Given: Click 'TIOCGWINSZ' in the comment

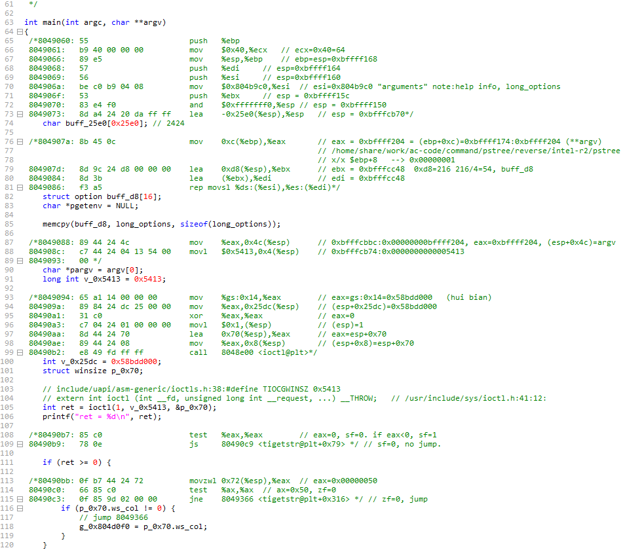Looking at the screenshot, I should coord(286,389).
